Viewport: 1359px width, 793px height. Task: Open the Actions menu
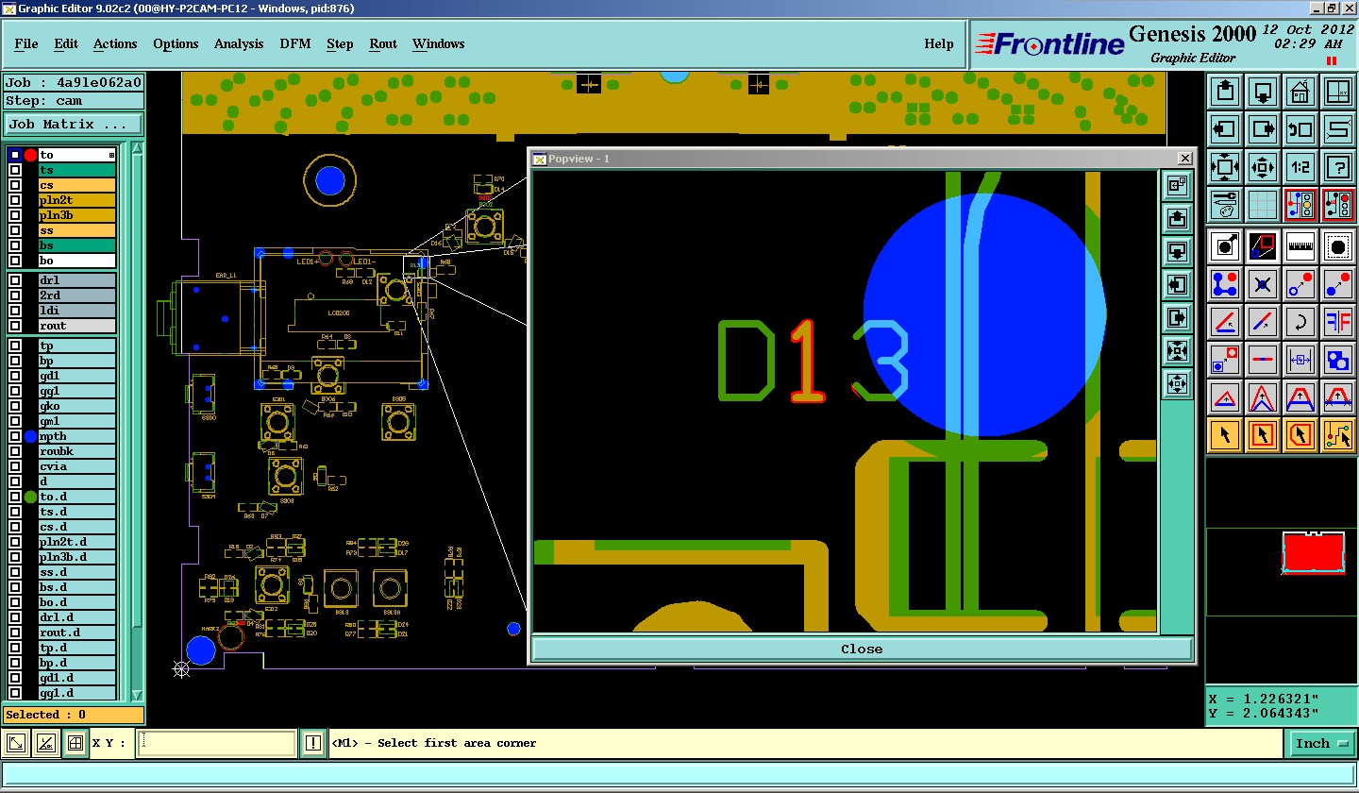coord(115,44)
